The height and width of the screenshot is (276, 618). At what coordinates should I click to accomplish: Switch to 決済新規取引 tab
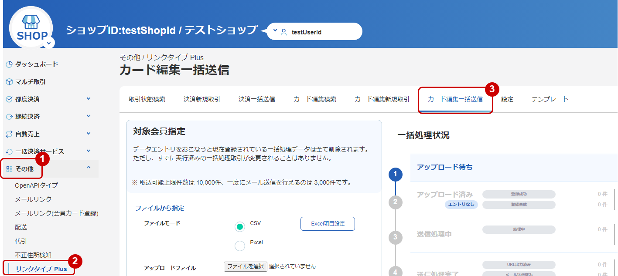tap(202, 99)
